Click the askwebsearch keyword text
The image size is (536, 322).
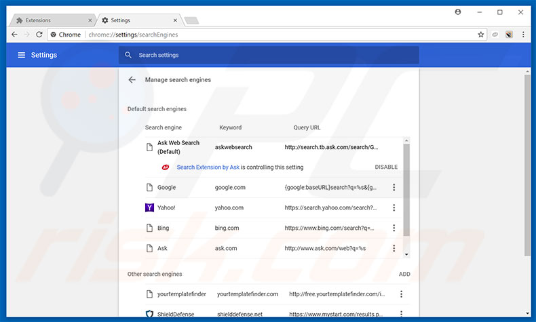[x=233, y=147]
